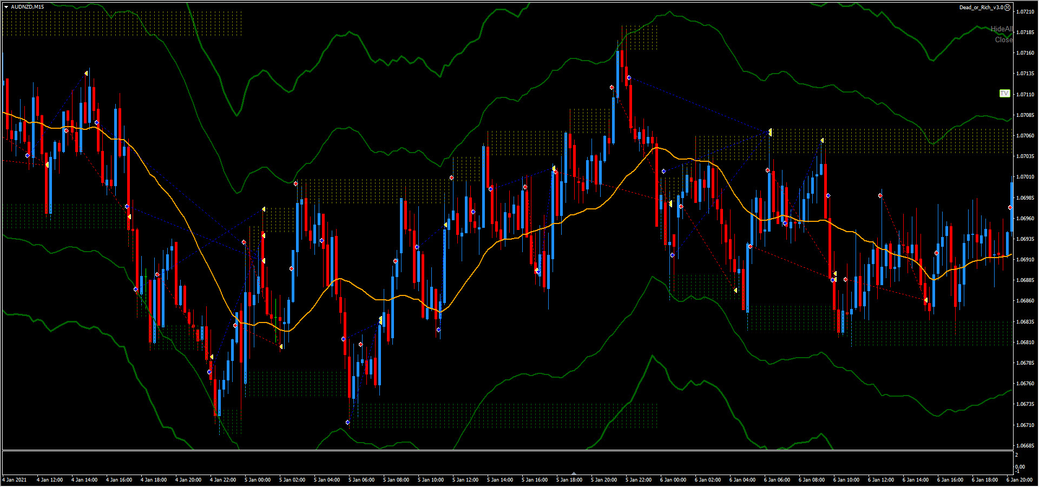Click the 5 Jan 10:00 time label

[431, 480]
